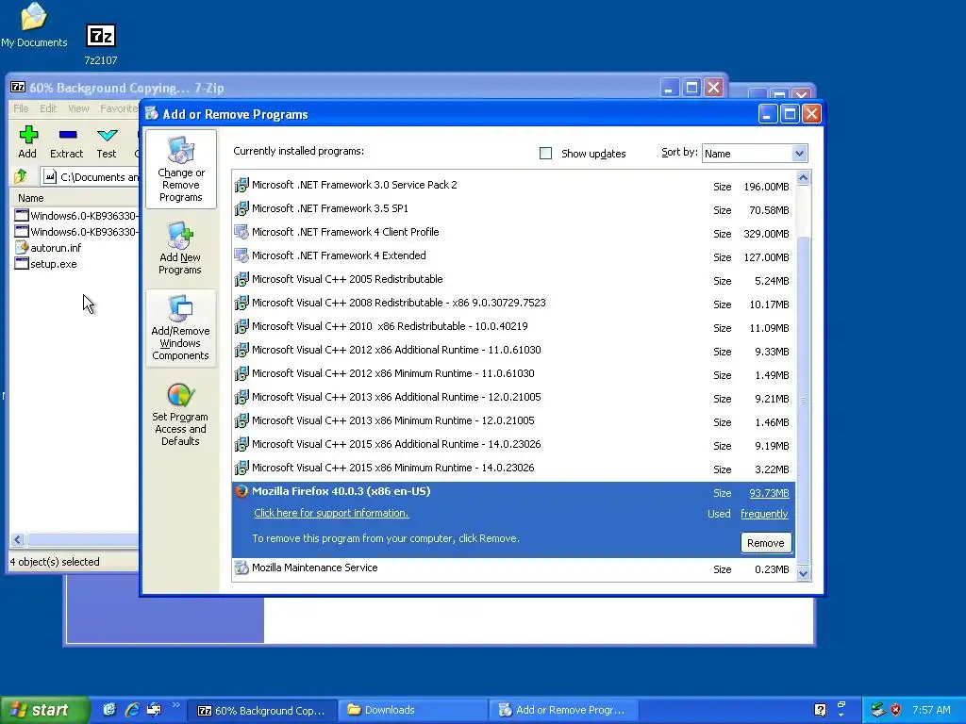Image resolution: width=966 pixels, height=724 pixels.
Task: Select the 7z2107 desktop icon
Action: [100, 44]
